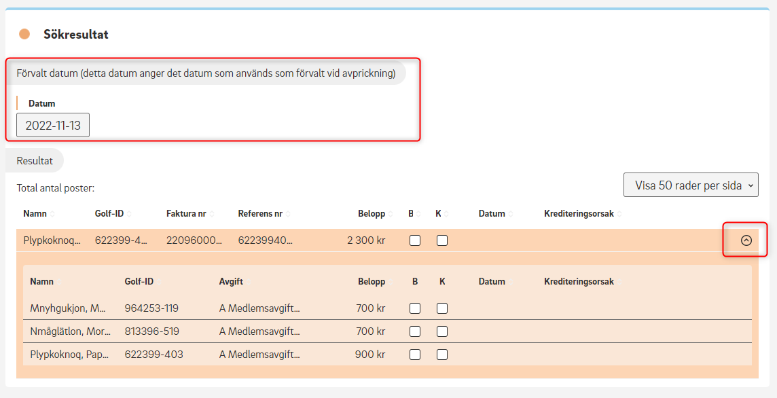Check the K box for the 2 300 kr invoice row
The width and height of the screenshot is (777, 398).
click(x=442, y=240)
